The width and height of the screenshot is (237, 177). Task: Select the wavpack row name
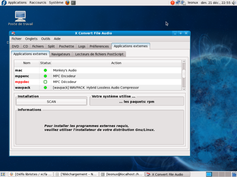pos(23,88)
